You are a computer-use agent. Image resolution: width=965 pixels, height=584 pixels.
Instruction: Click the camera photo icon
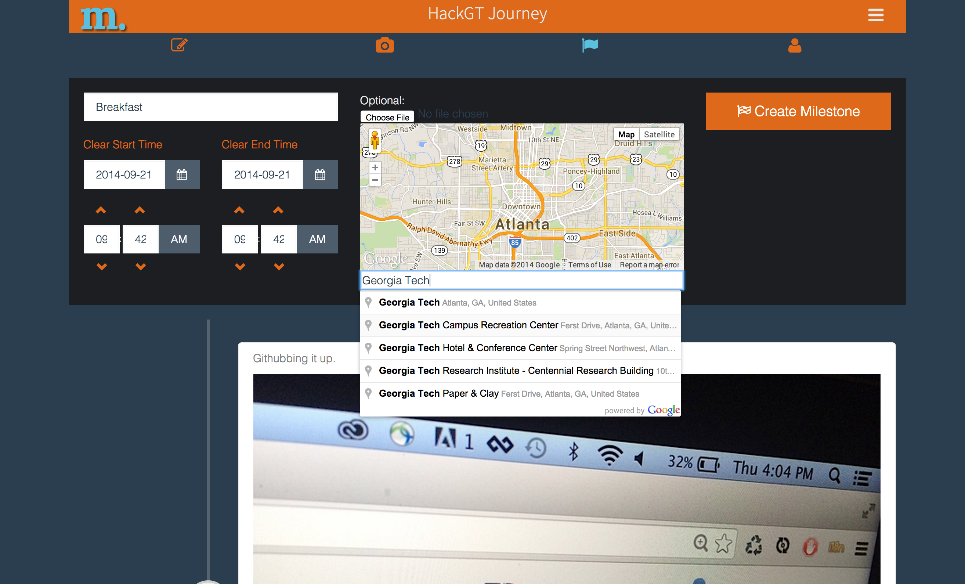[384, 46]
